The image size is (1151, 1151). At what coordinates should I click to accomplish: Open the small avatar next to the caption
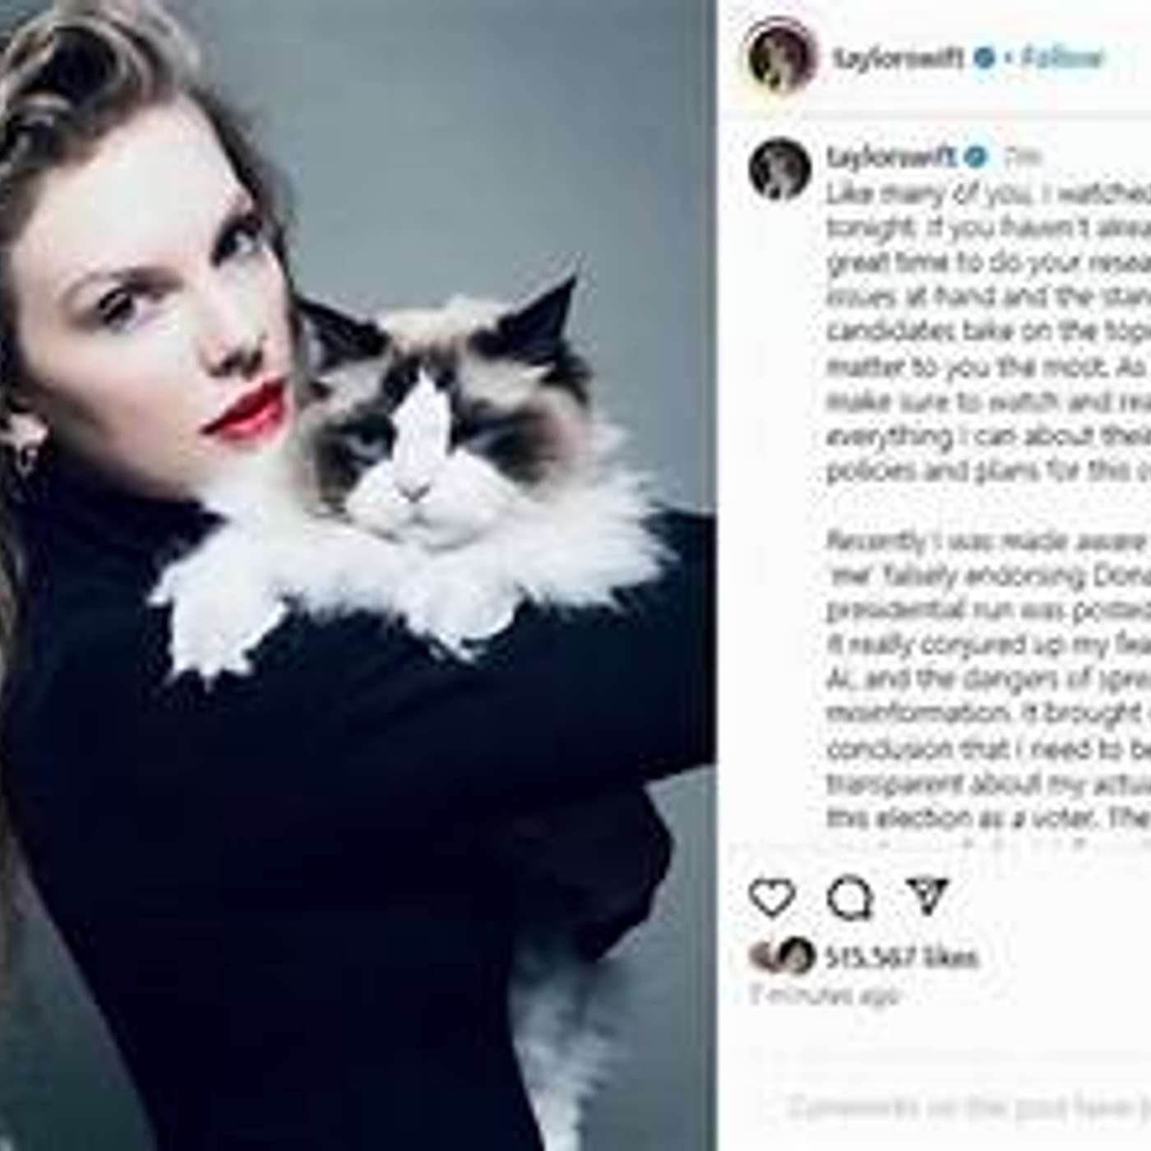tap(779, 169)
